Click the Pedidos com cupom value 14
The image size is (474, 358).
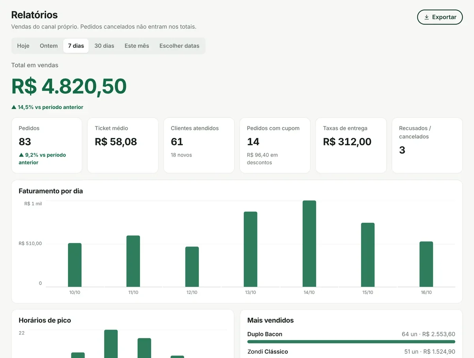point(253,141)
